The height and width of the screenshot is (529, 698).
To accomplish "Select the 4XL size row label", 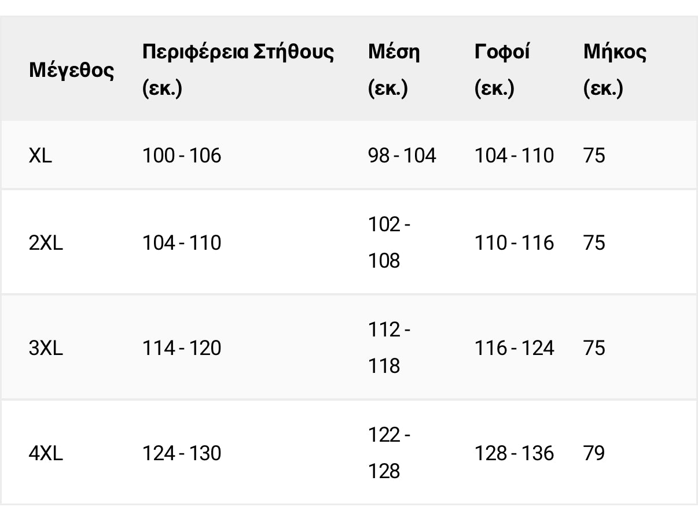I will click(x=46, y=453).
